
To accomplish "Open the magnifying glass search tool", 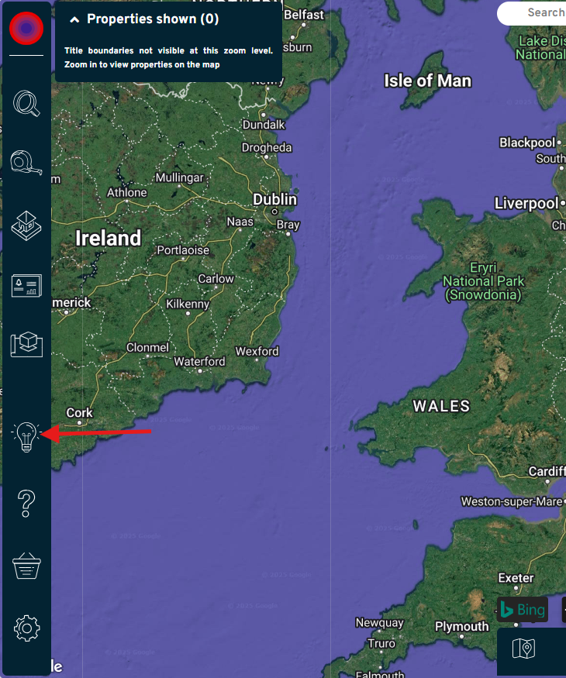I will [x=26, y=103].
